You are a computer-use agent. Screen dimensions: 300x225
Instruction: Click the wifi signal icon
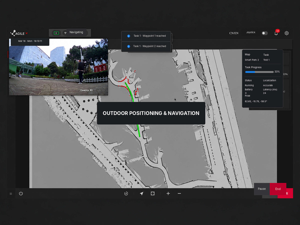pos(65,33)
